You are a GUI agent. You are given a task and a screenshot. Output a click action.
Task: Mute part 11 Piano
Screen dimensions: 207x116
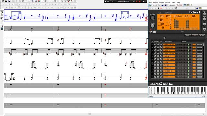click(158, 74)
